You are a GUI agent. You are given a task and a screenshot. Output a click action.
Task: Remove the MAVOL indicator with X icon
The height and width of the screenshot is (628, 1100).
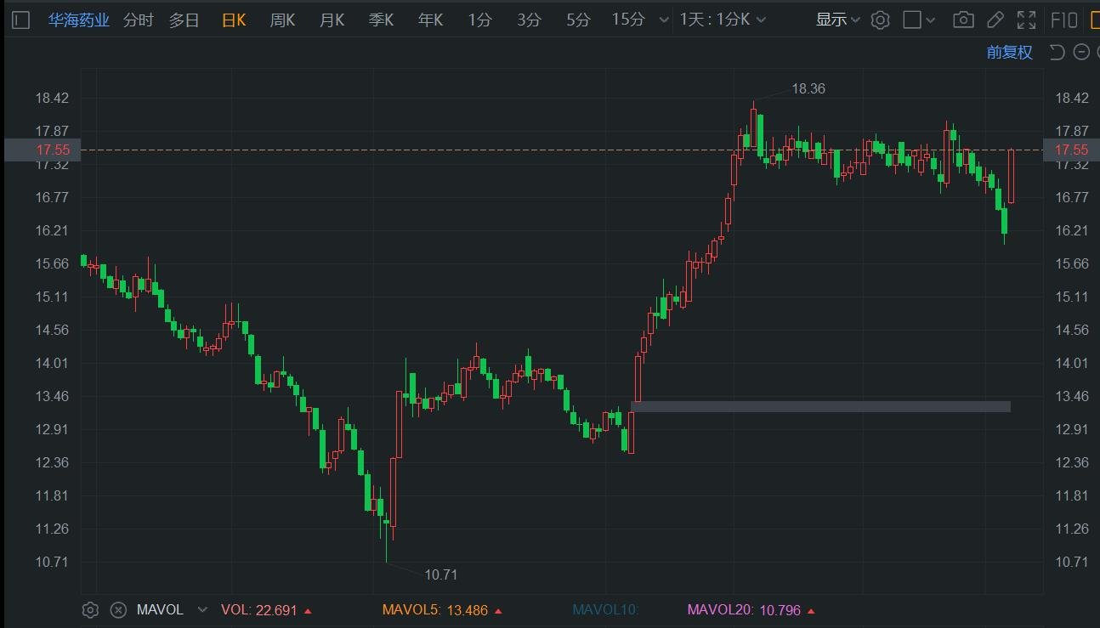pos(119,609)
